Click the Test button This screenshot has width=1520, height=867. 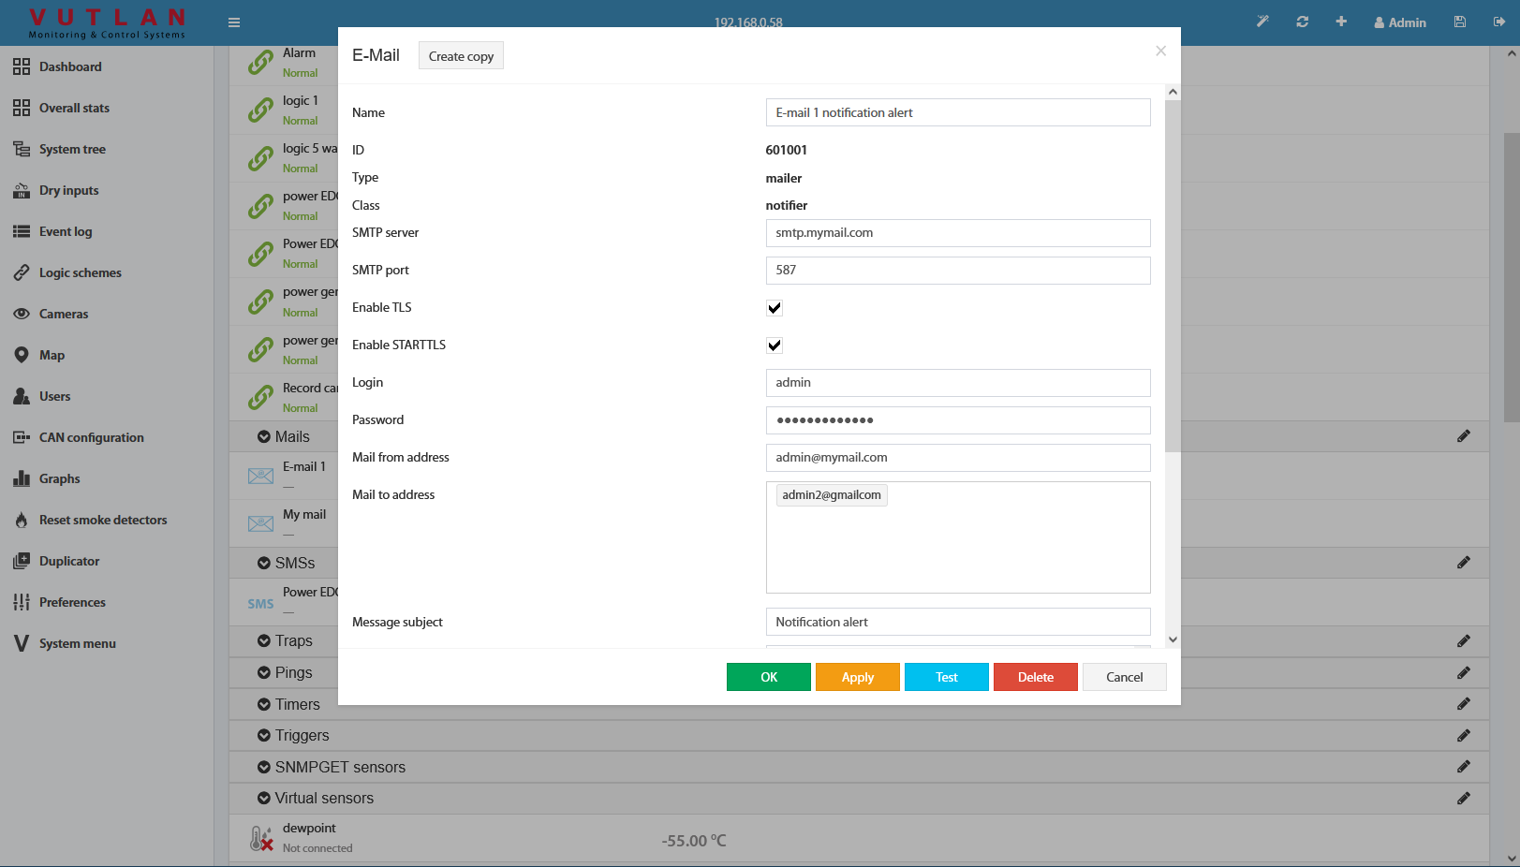pos(946,676)
